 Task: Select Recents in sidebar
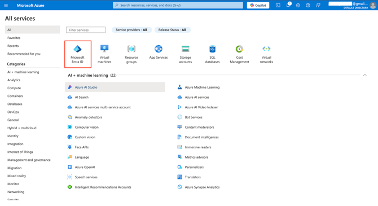pos(13,46)
